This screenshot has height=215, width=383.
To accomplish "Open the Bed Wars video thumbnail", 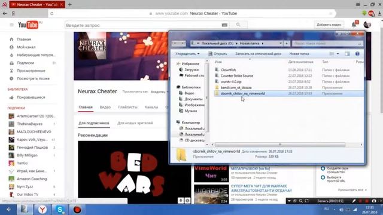I will (x=134, y=172).
